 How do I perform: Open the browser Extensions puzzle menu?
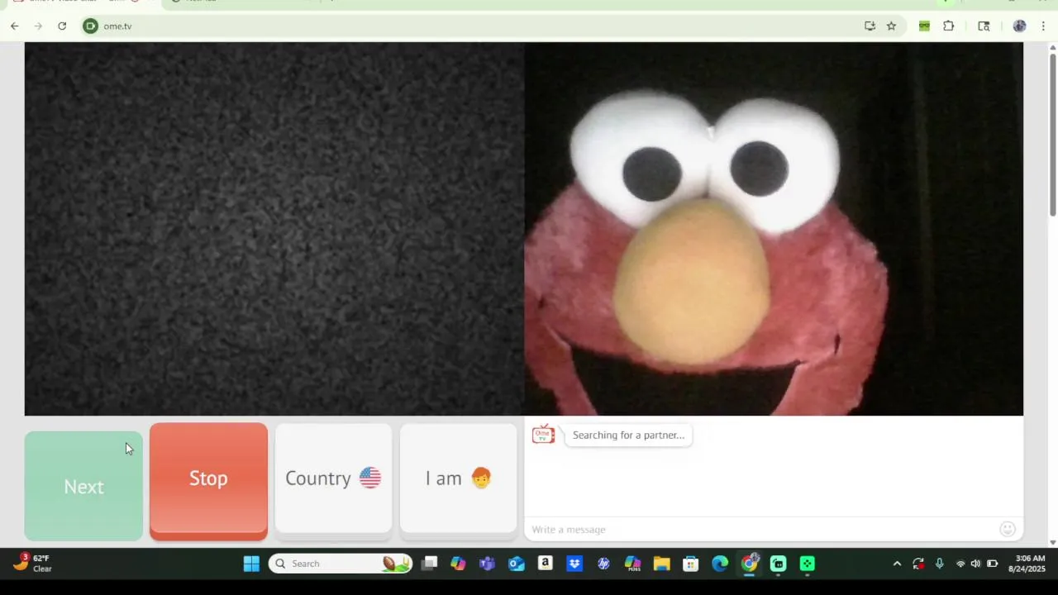tap(949, 26)
